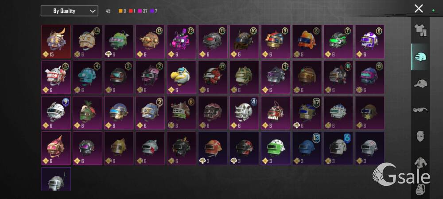Viewport: 443px width, 199px height.
Task: Filter by the red quality count
Action: click(x=132, y=11)
